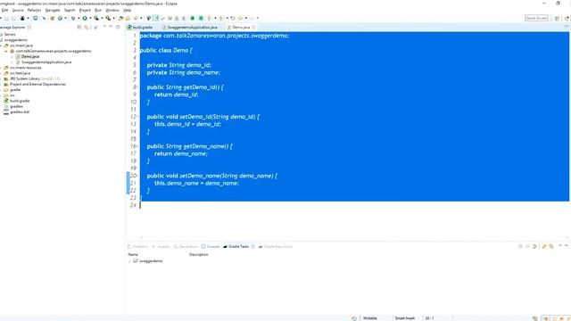Click the Open Type toolbar icon

[x=120, y=18]
